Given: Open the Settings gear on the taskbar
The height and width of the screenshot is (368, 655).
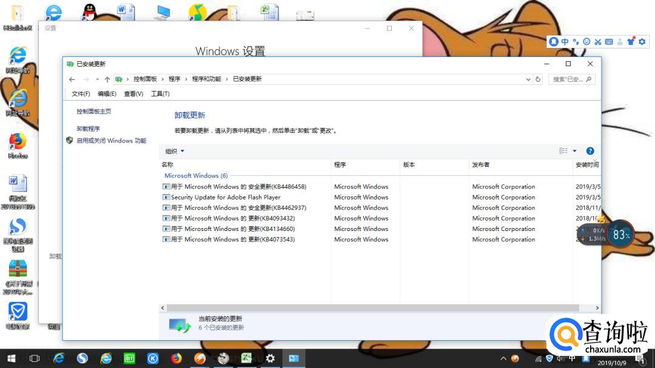Looking at the screenshot, I should (x=270, y=358).
